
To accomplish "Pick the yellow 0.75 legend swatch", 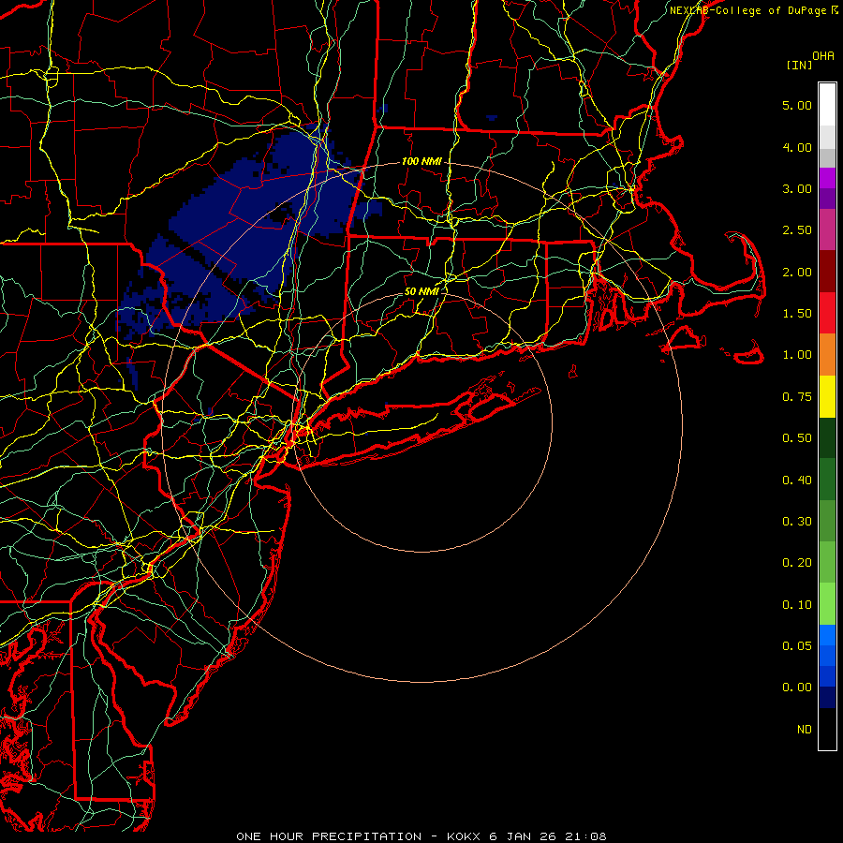I will click(x=827, y=396).
